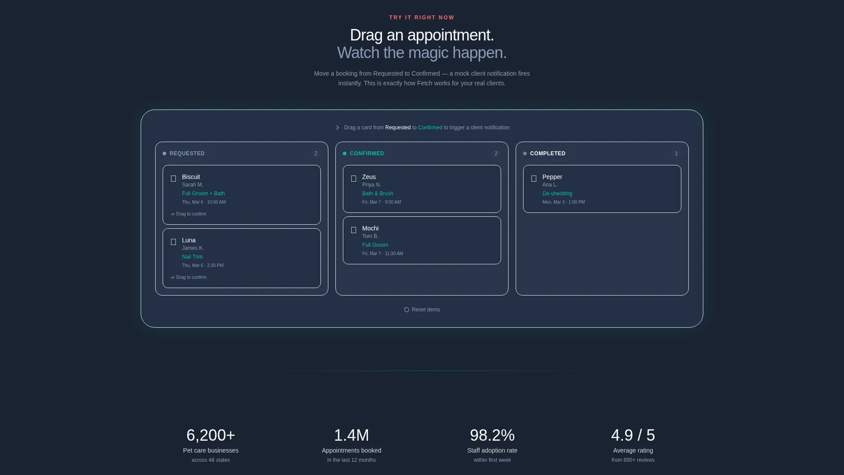The width and height of the screenshot is (844, 475).
Task: Click 'Fri, Mar 7 · 11:30 AM' time
Action: coord(382,254)
